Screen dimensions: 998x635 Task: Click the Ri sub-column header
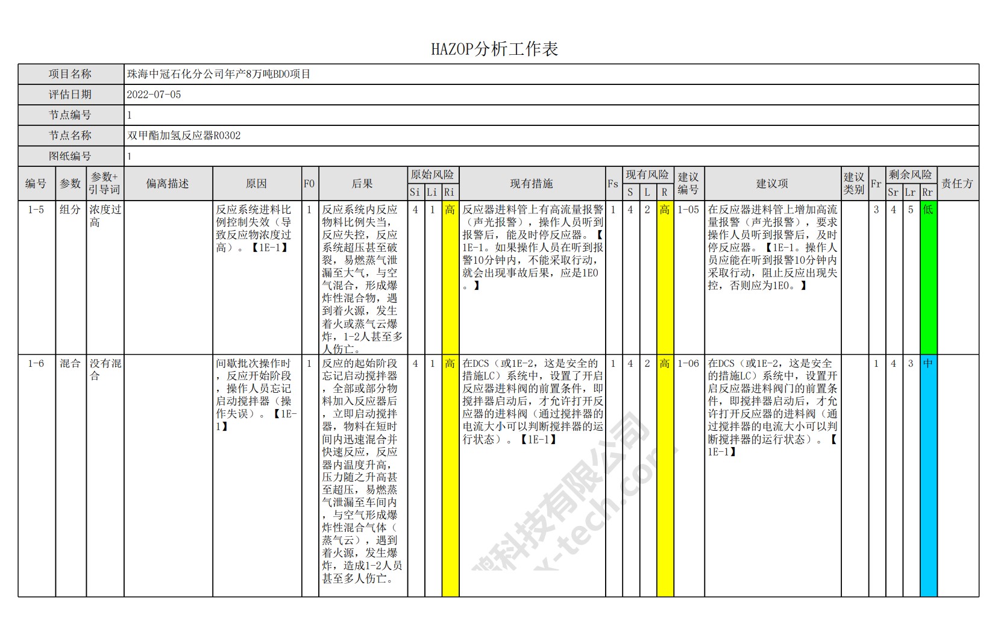click(x=450, y=193)
